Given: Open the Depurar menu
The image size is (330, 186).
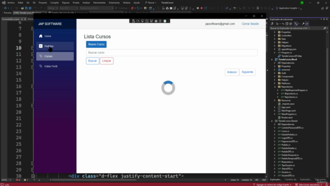Looking at the screenshot, I should coord(65,3).
